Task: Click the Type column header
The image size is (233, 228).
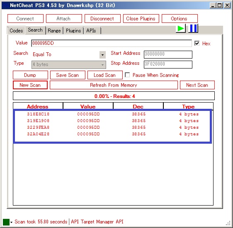Action: [x=188, y=106]
